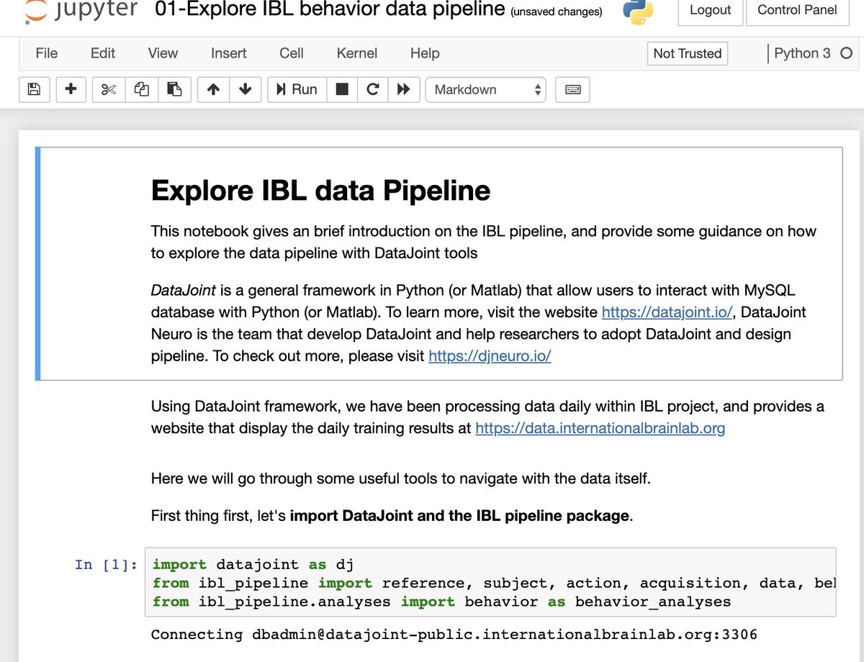Open the View menu
This screenshot has width=864, height=662.
tap(163, 53)
